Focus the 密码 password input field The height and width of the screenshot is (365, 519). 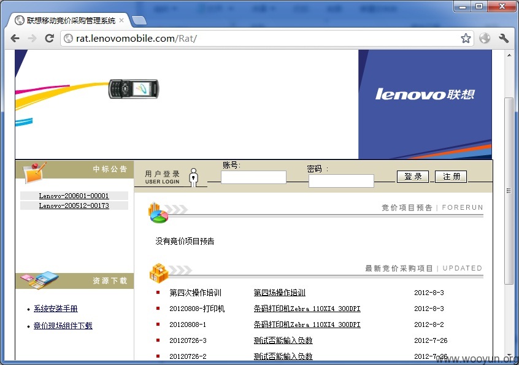click(x=341, y=181)
